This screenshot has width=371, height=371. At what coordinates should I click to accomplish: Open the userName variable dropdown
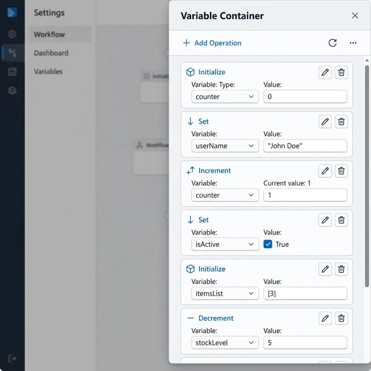[x=225, y=146]
